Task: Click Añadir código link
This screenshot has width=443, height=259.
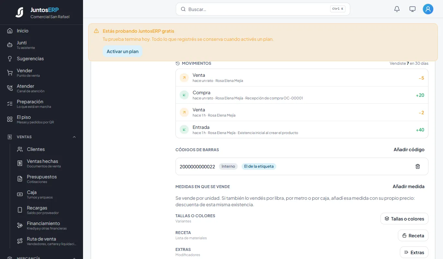Action: click(409, 150)
